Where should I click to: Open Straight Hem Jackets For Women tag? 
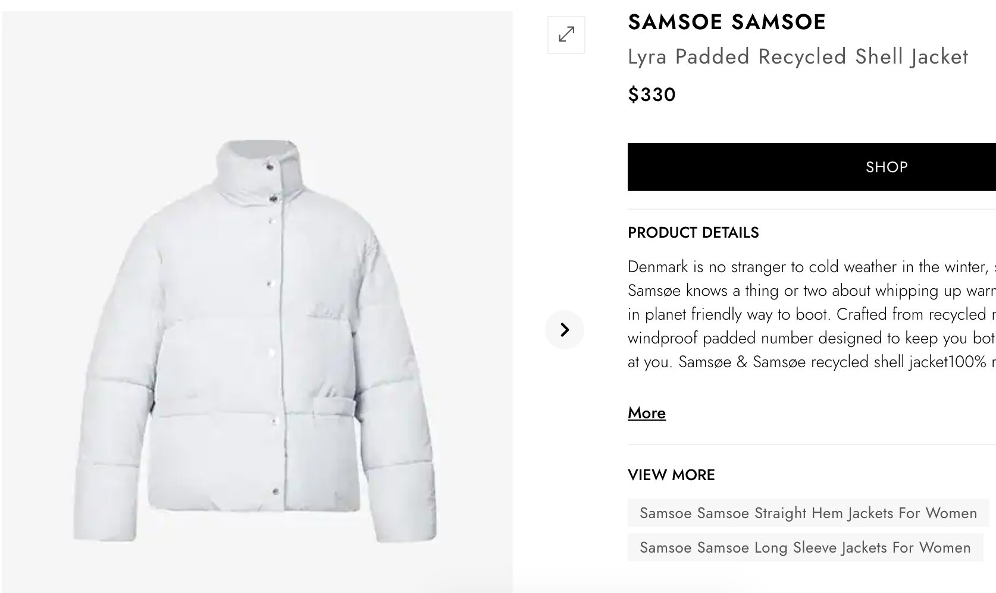tap(808, 513)
